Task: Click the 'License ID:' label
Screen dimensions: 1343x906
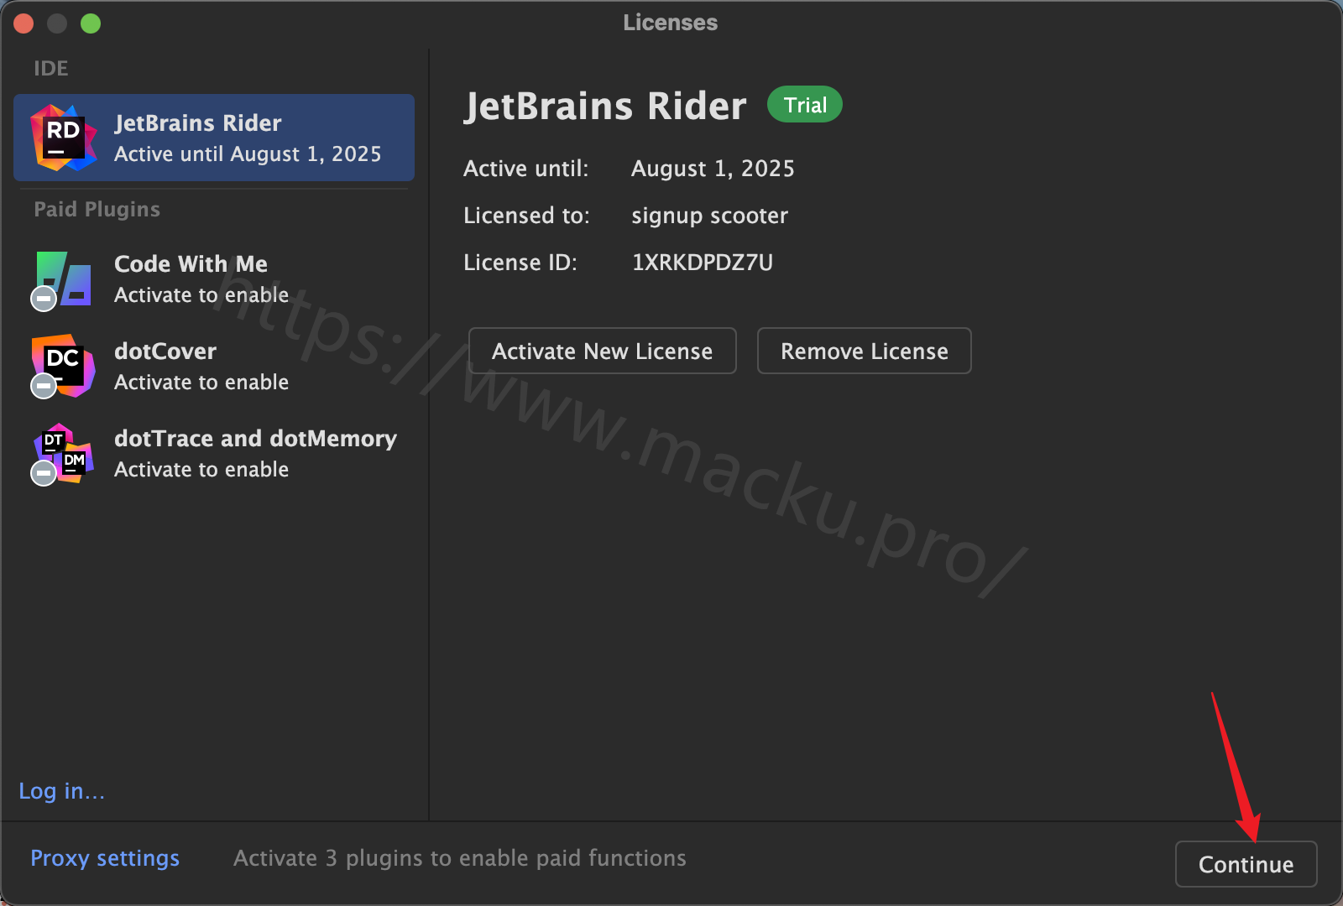Action: [x=520, y=263]
